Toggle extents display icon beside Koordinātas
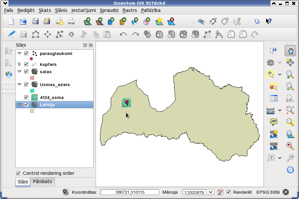 coord(66,192)
